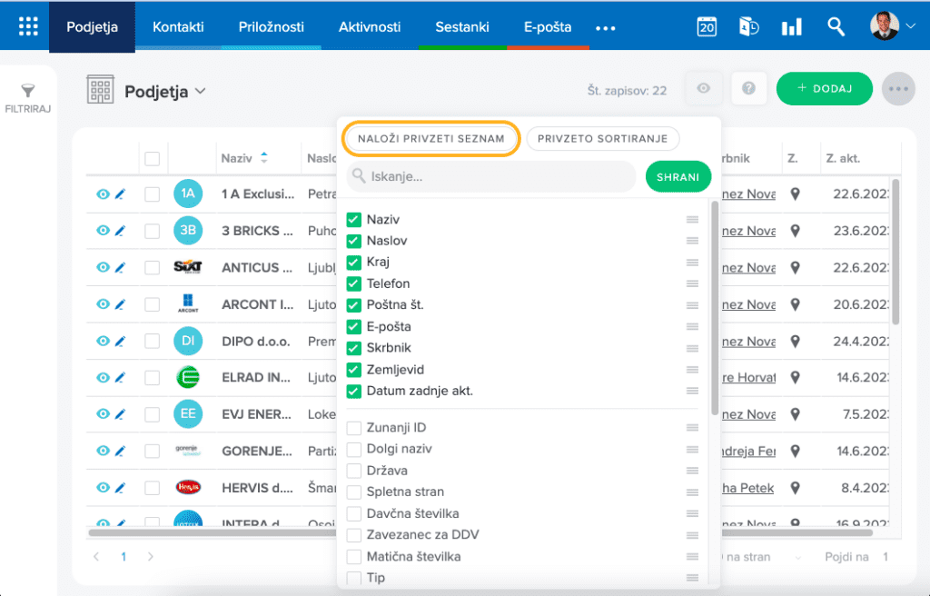The width and height of the screenshot is (930, 596).
Task: Go to the Priložnosti tab
Action: [271, 26]
